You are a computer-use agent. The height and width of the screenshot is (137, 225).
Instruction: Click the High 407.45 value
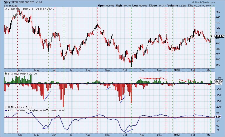[x=123, y=5]
